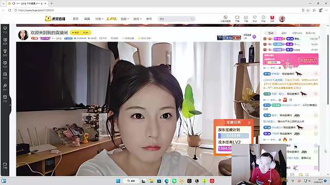Click the yellow subscribe button beside the room title

(x=80, y=32)
